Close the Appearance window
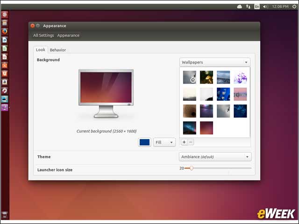This screenshot has height=224, width=299. 33,26
